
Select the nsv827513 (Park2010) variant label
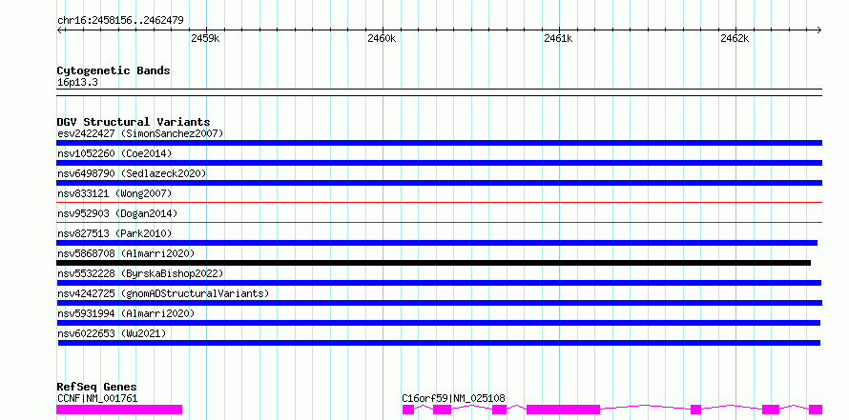(x=114, y=233)
